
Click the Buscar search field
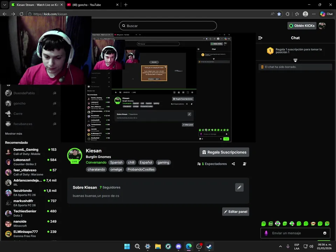click(x=168, y=26)
